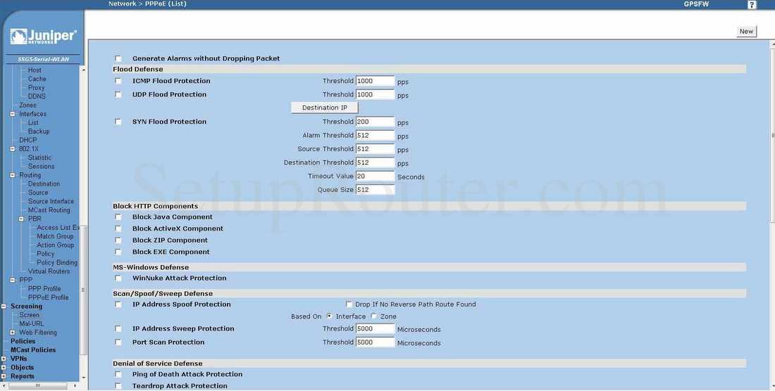Collapse the Interfaces tree node

pyautogui.click(x=13, y=114)
